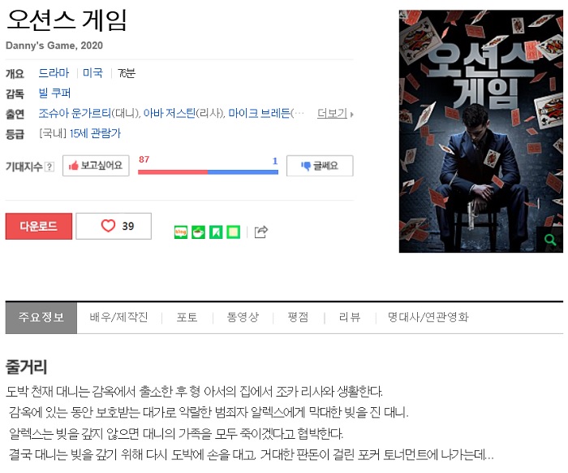Click the green memo share icon
The image size is (568, 473).
click(234, 232)
